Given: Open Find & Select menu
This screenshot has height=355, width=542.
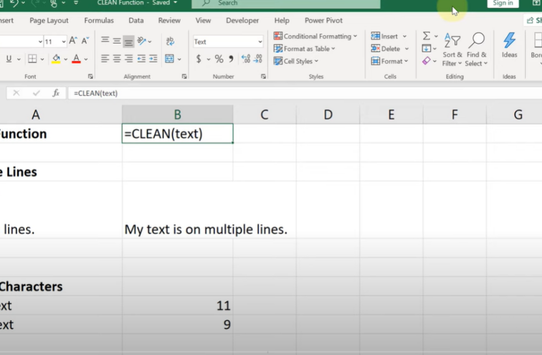Looking at the screenshot, I should [477, 49].
